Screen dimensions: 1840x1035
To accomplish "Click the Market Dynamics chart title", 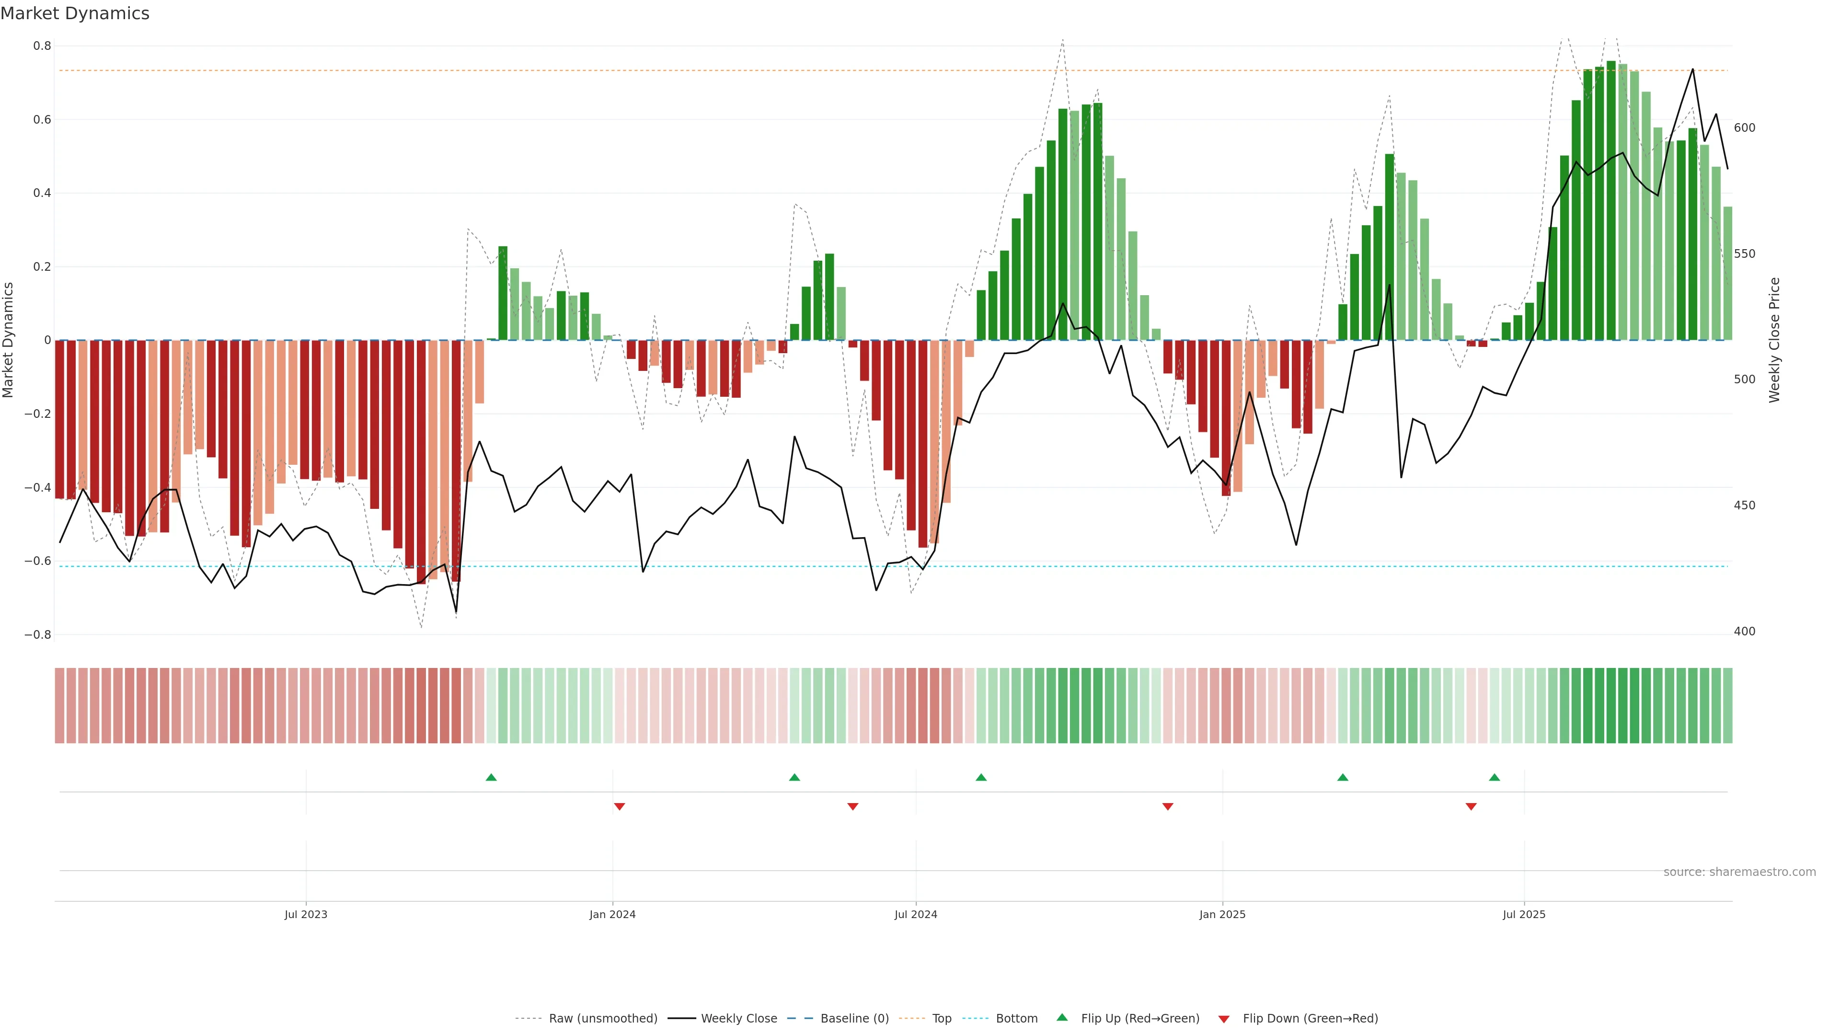I will pyautogui.click(x=75, y=13).
